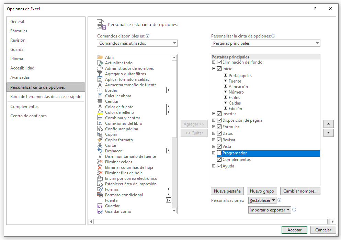Click the Aplicar formato a celdas icon
Image resolution: width=341 pixels, height=240 pixels.
click(100, 79)
